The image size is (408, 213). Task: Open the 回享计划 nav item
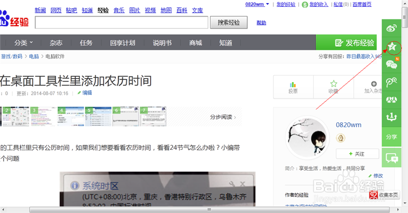(122, 43)
